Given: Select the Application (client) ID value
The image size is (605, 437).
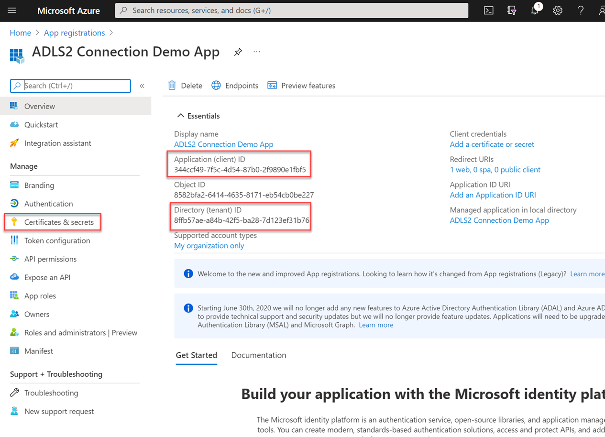Looking at the screenshot, I should point(240,170).
